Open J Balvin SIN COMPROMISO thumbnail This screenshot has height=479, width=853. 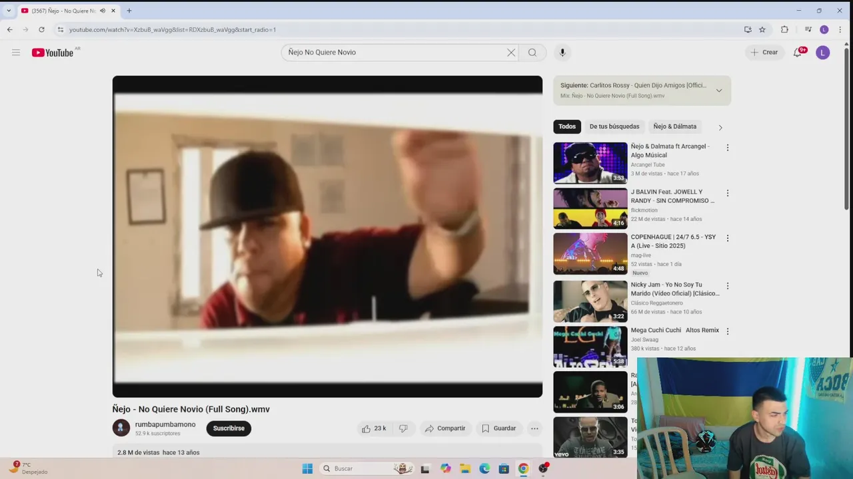coord(590,208)
